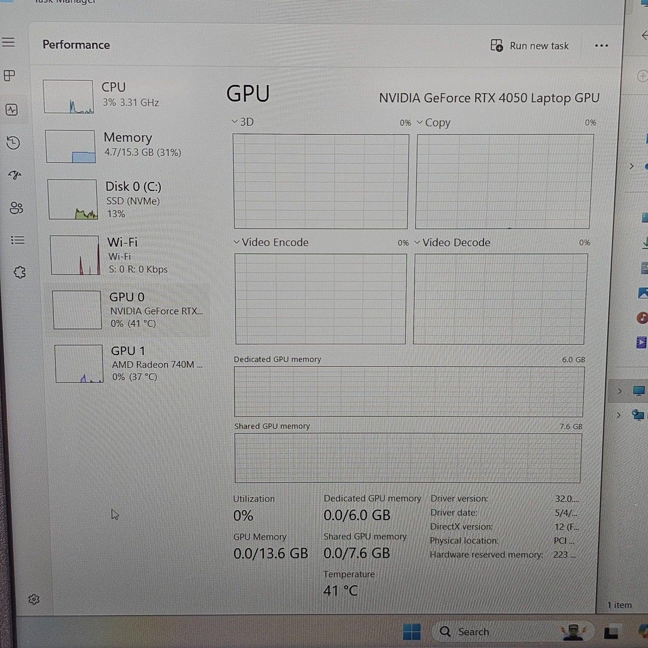Image resolution: width=648 pixels, height=648 pixels.
Task: Open the 3D engine dropdown
Action: (243, 122)
